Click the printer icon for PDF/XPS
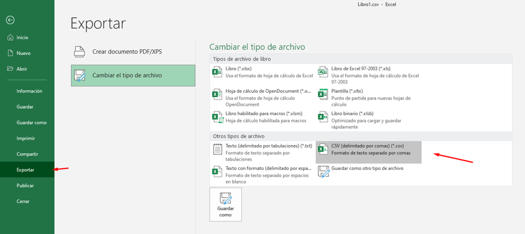525x234 pixels. [80, 52]
